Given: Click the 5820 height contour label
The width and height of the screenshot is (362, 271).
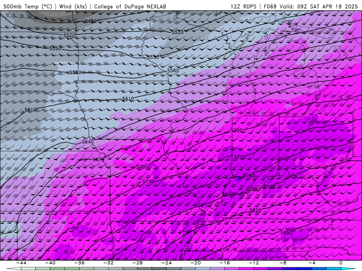Looking at the screenshot, I should coord(255,210).
